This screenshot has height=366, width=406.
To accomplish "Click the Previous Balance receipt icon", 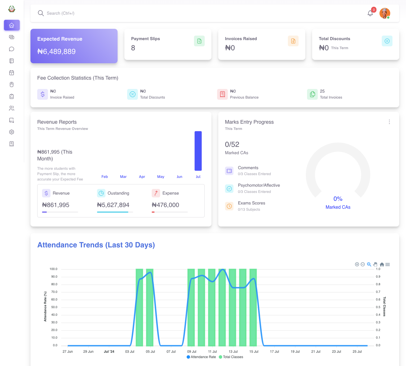I will click(x=222, y=94).
